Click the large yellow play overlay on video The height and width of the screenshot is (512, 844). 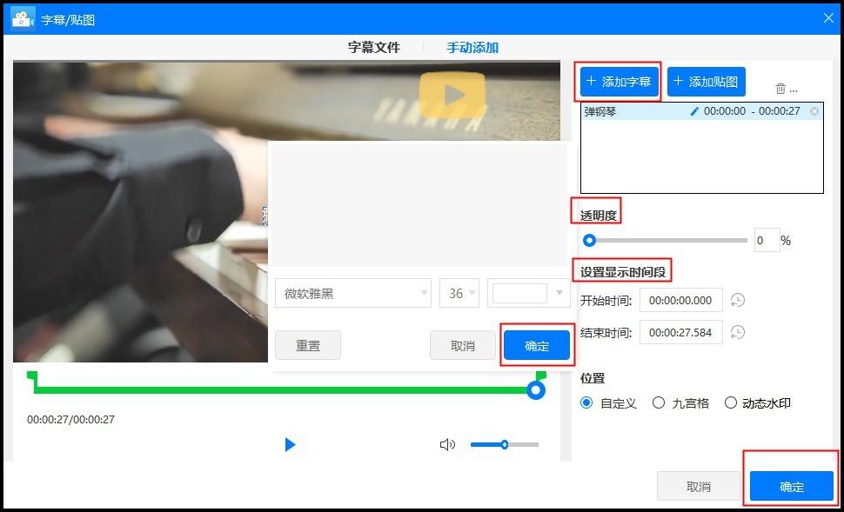click(x=452, y=96)
